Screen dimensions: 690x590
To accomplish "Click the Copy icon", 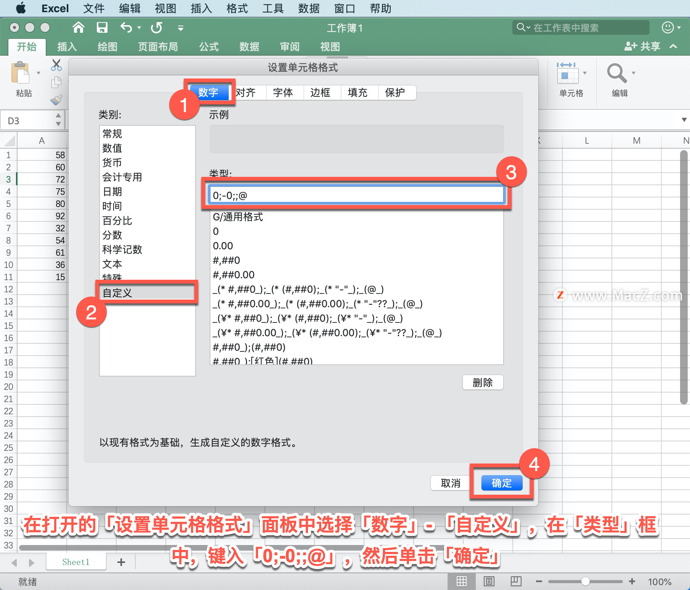I will tap(56, 82).
